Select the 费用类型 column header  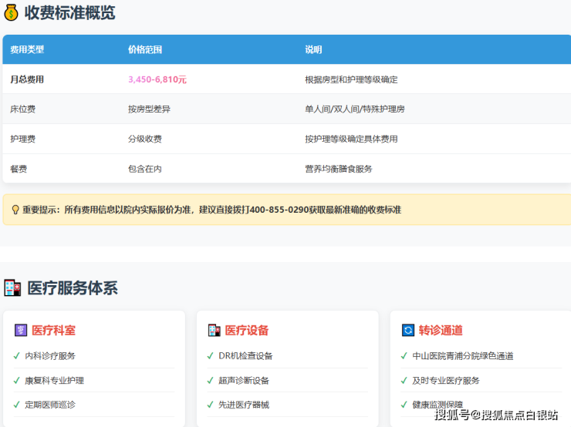[x=27, y=49]
